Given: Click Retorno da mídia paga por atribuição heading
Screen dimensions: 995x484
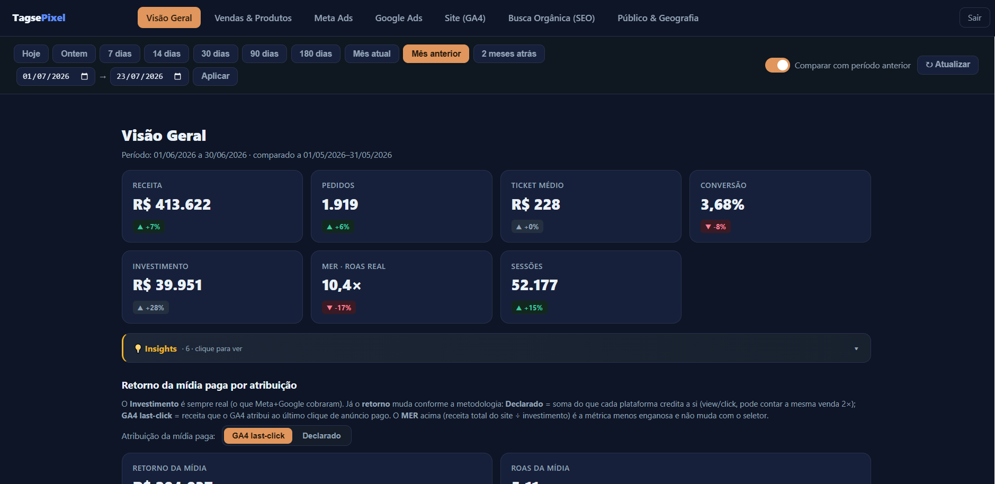Looking at the screenshot, I should [209, 386].
